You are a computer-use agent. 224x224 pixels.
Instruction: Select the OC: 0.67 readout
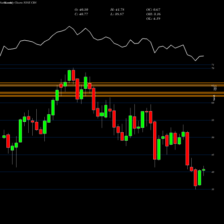coord(153,10)
